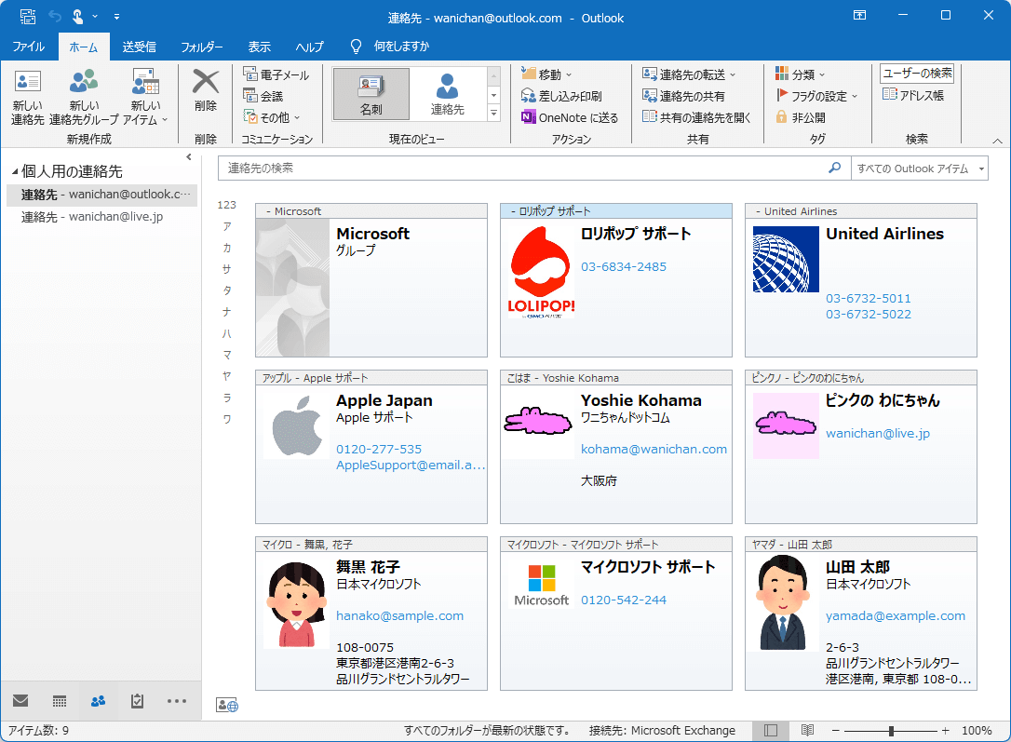Jump to index 123
The height and width of the screenshot is (742, 1011).
click(x=226, y=205)
